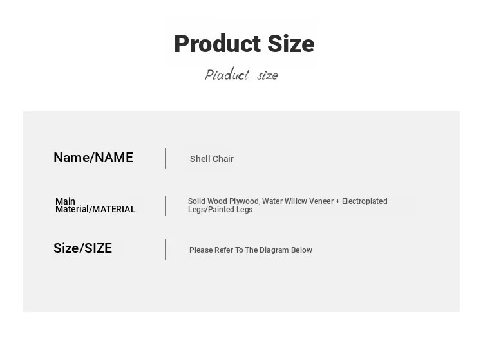Click the word Electroplated
Image resolution: width=483 pixels, height=337 pixels.
pos(365,201)
